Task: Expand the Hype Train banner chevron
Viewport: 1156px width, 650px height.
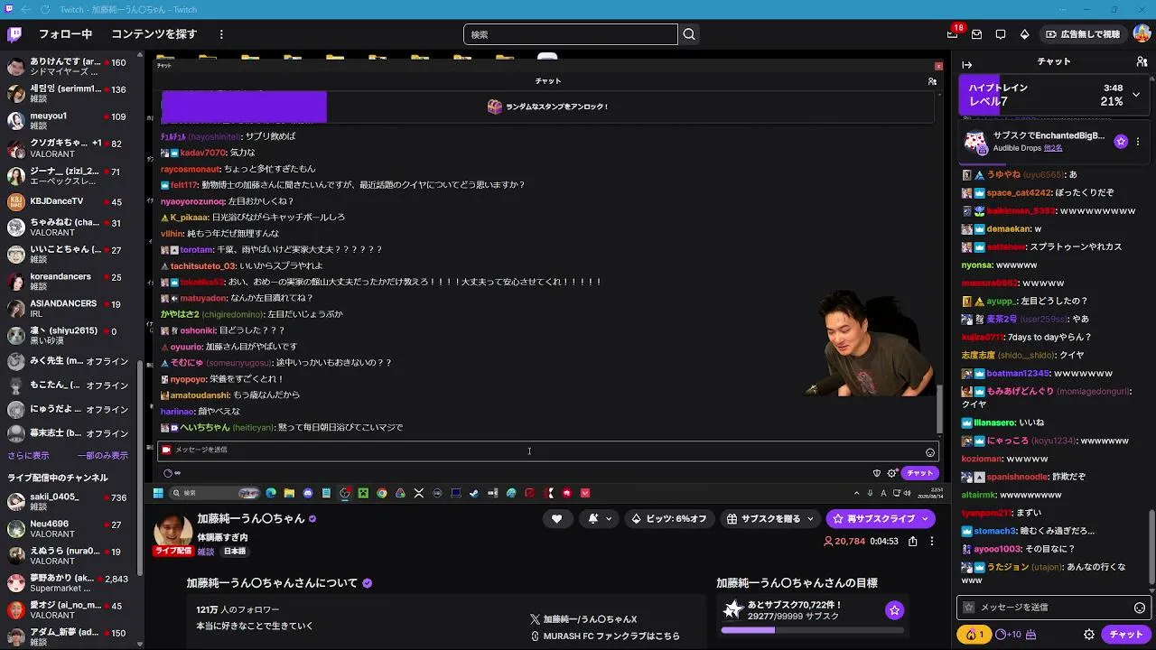Action: tap(1136, 94)
